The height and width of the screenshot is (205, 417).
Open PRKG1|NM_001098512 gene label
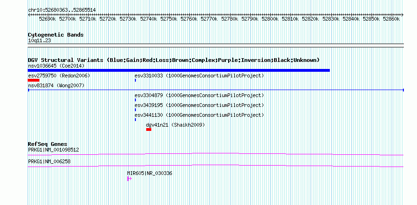(x=53, y=150)
